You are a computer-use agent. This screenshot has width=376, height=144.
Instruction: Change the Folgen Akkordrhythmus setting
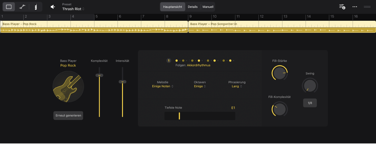199,65
